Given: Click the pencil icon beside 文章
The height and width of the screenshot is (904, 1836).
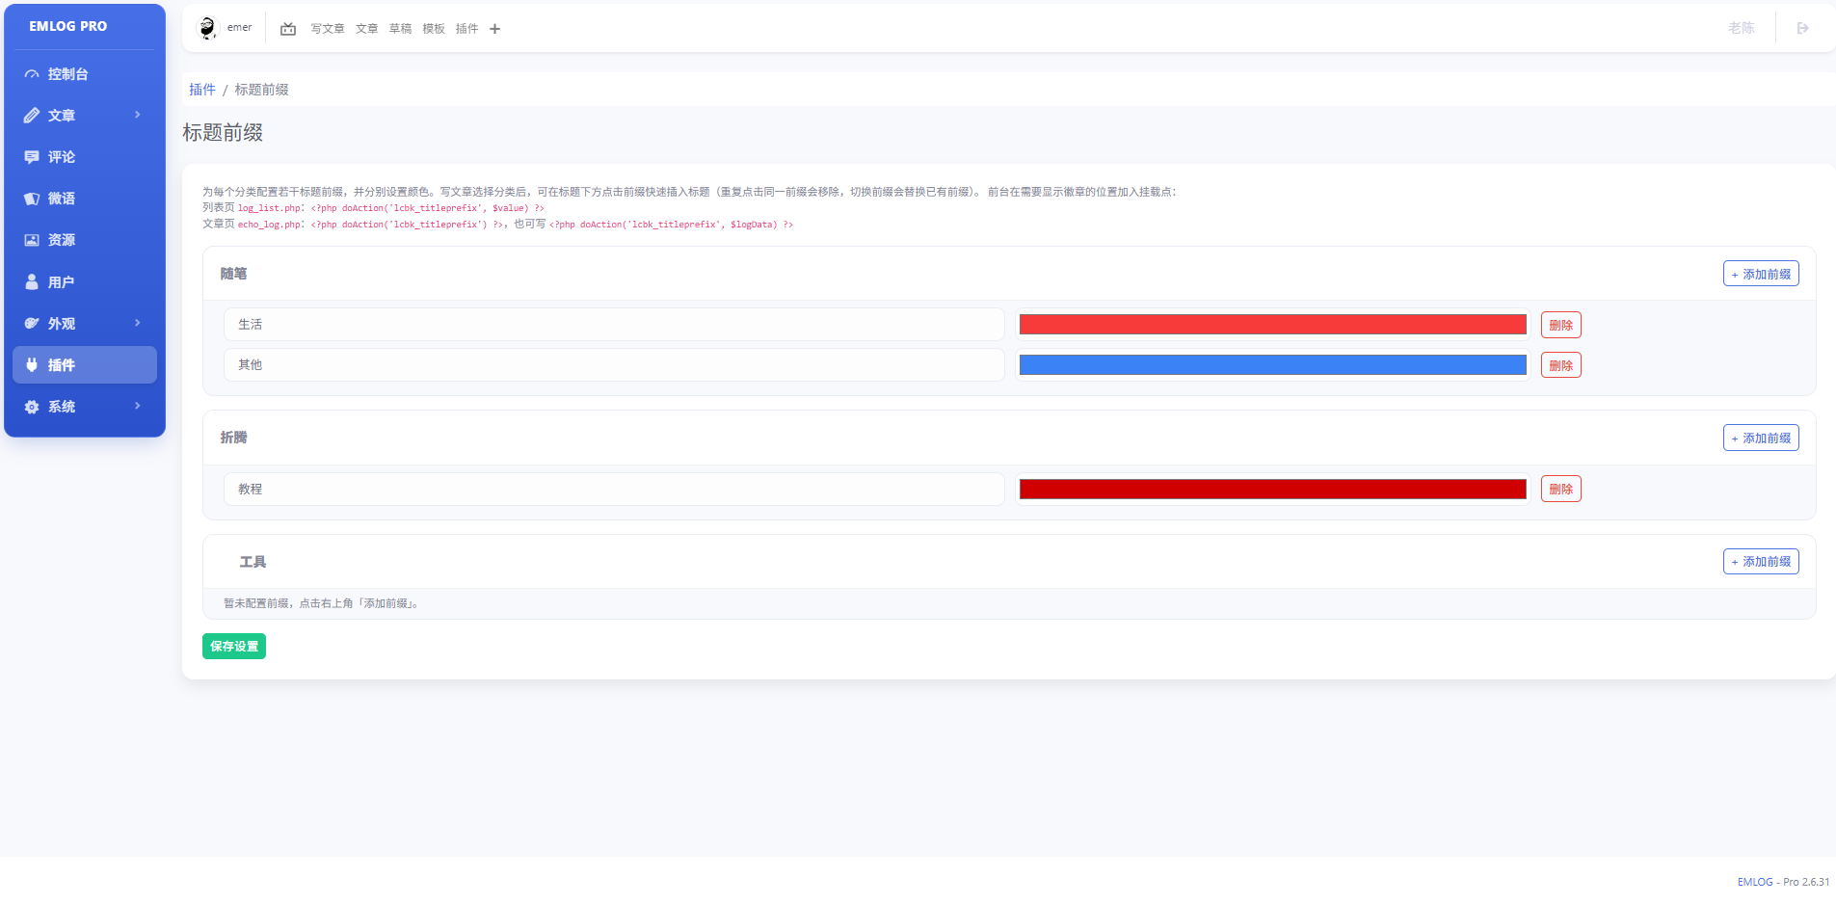Looking at the screenshot, I should [32, 116].
